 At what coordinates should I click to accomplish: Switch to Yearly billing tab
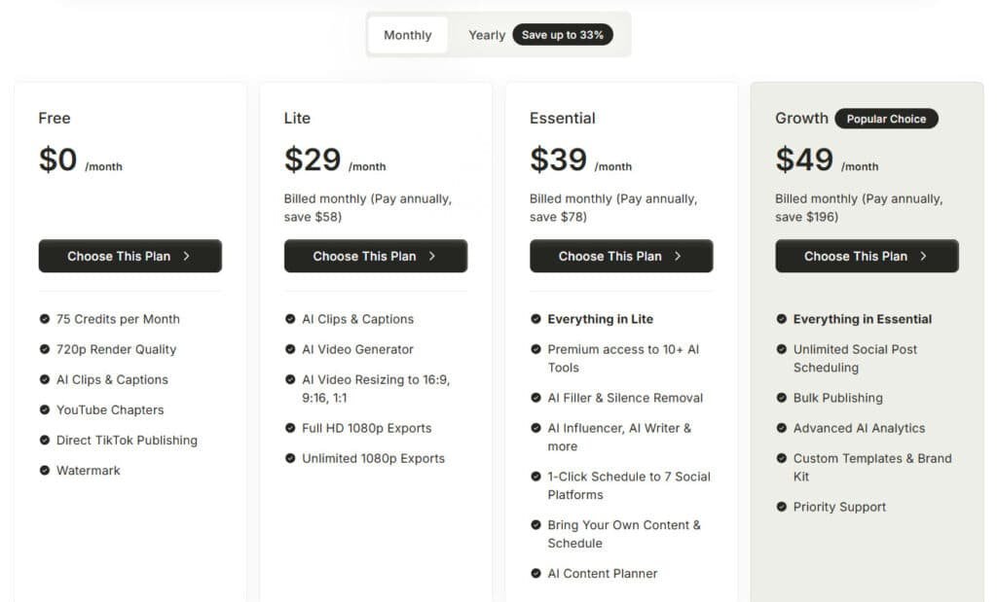pos(486,35)
